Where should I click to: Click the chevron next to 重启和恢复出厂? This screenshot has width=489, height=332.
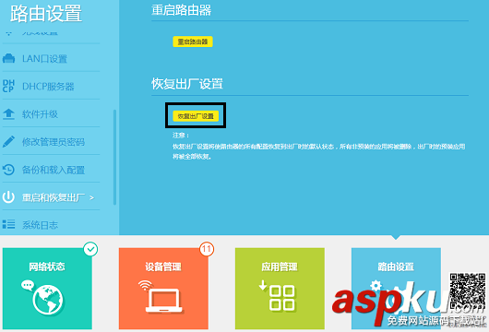[91, 197]
